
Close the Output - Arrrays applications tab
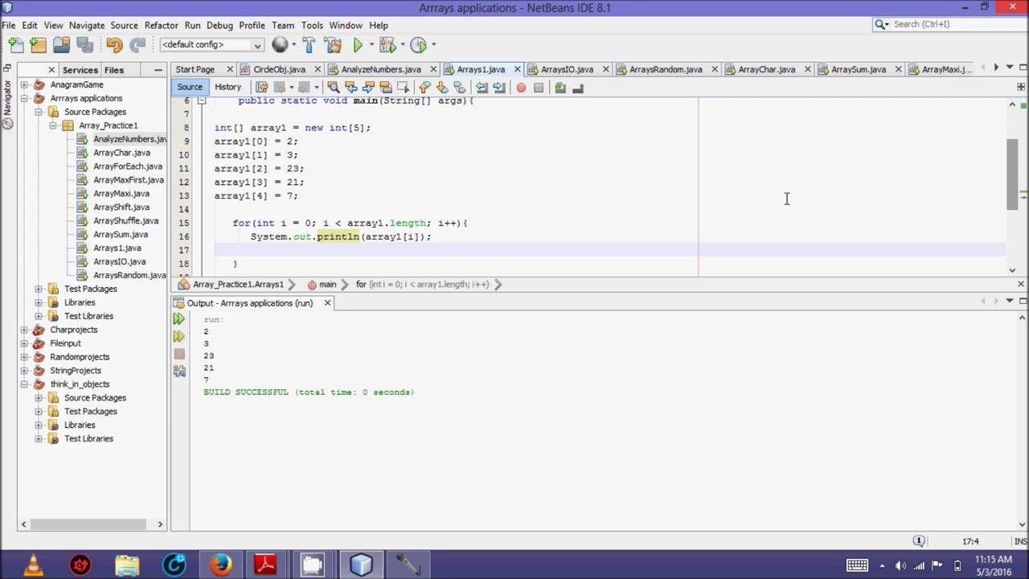coord(327,303)
